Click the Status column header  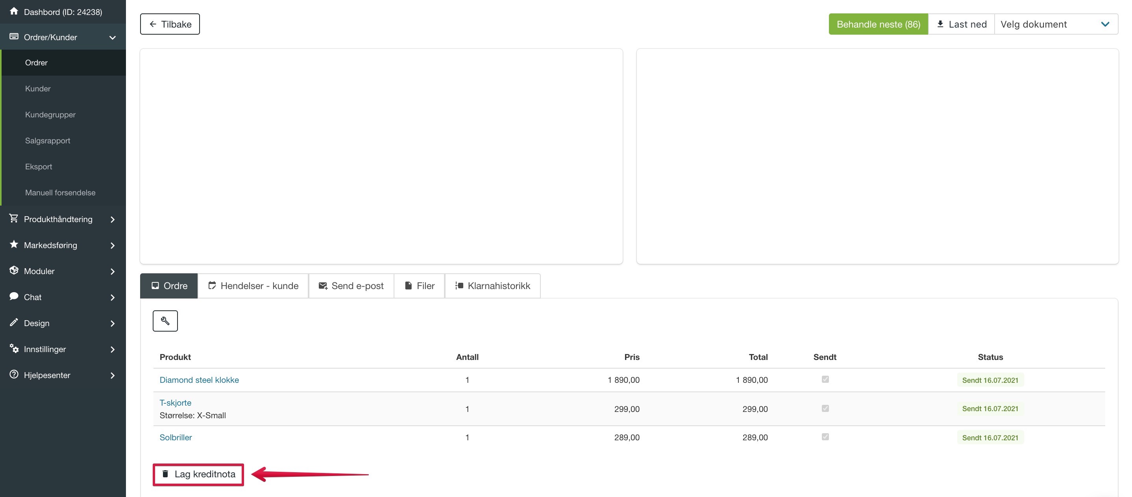(990, 357)
